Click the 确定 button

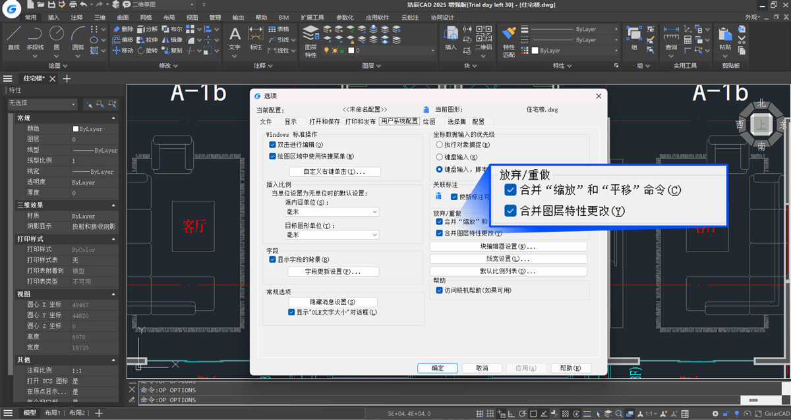point(437,368)
